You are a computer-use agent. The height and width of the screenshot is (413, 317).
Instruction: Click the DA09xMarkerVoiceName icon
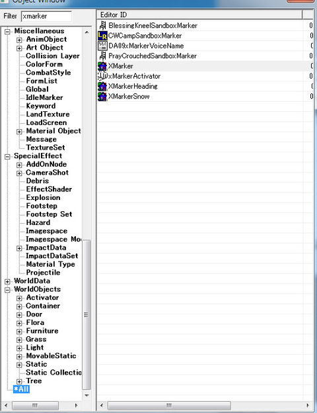pos(102,46)
